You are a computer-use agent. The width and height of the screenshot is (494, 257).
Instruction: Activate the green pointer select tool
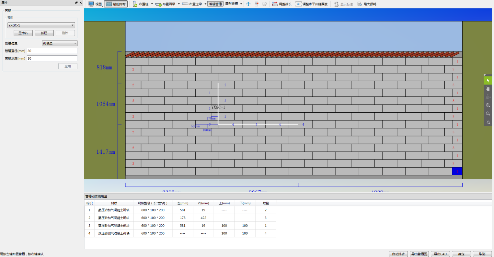488,80
